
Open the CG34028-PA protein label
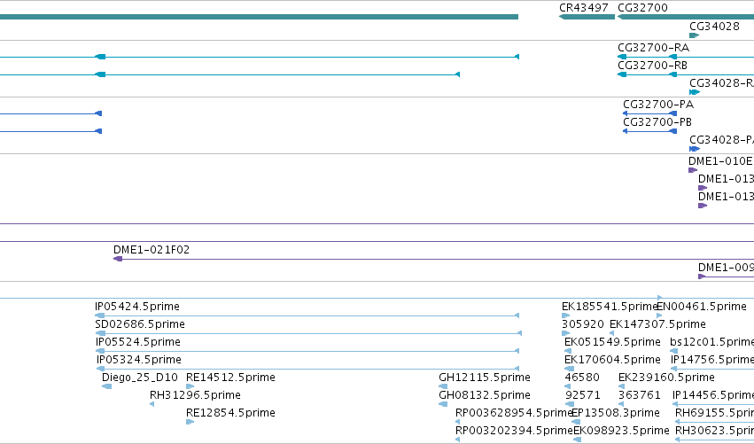[x=721, y=139]
